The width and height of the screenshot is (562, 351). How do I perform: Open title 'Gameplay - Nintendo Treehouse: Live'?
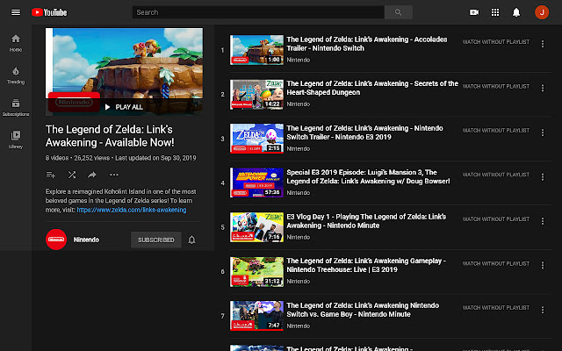click(x=366, y=265)
